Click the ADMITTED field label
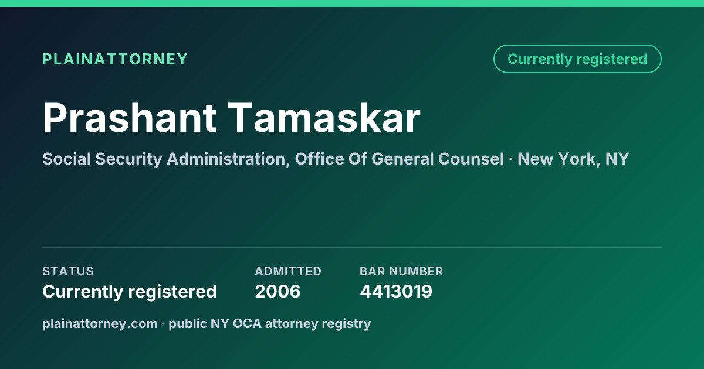This screenshot has width=704, height=369. coord(288,271)
